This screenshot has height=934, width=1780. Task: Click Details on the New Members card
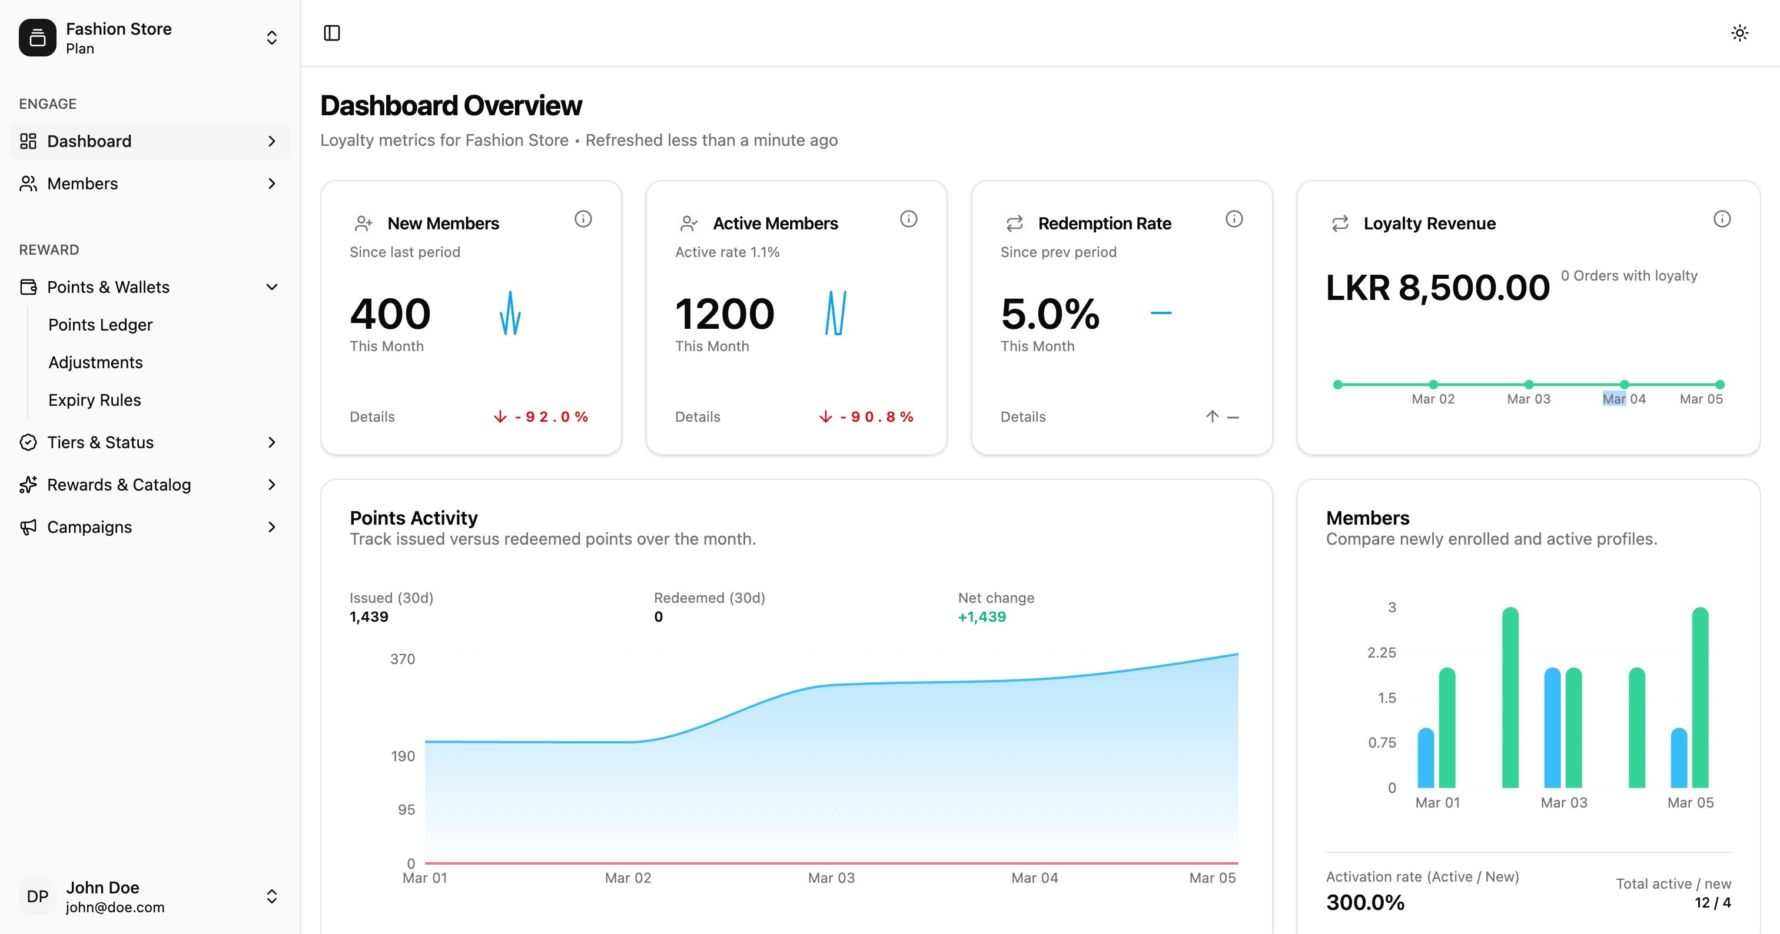tap(372, 416)
